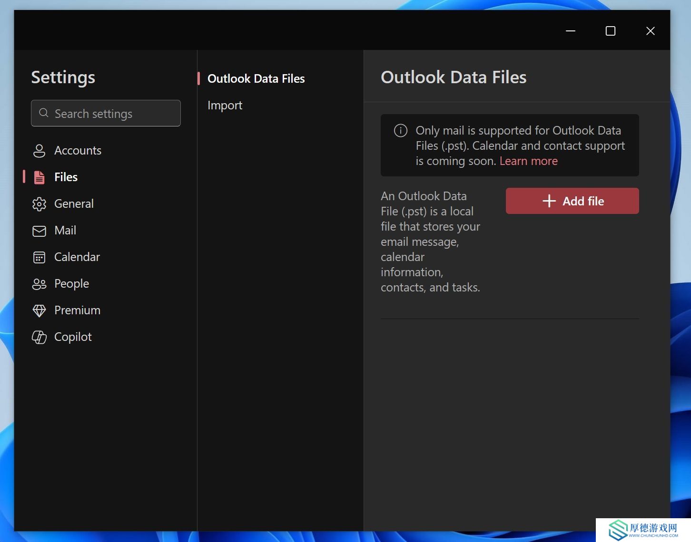Click the Add file button
Image resolution: width=691 pixels, height=542 pixels.
pyautogui.click(x=572, y=201)
